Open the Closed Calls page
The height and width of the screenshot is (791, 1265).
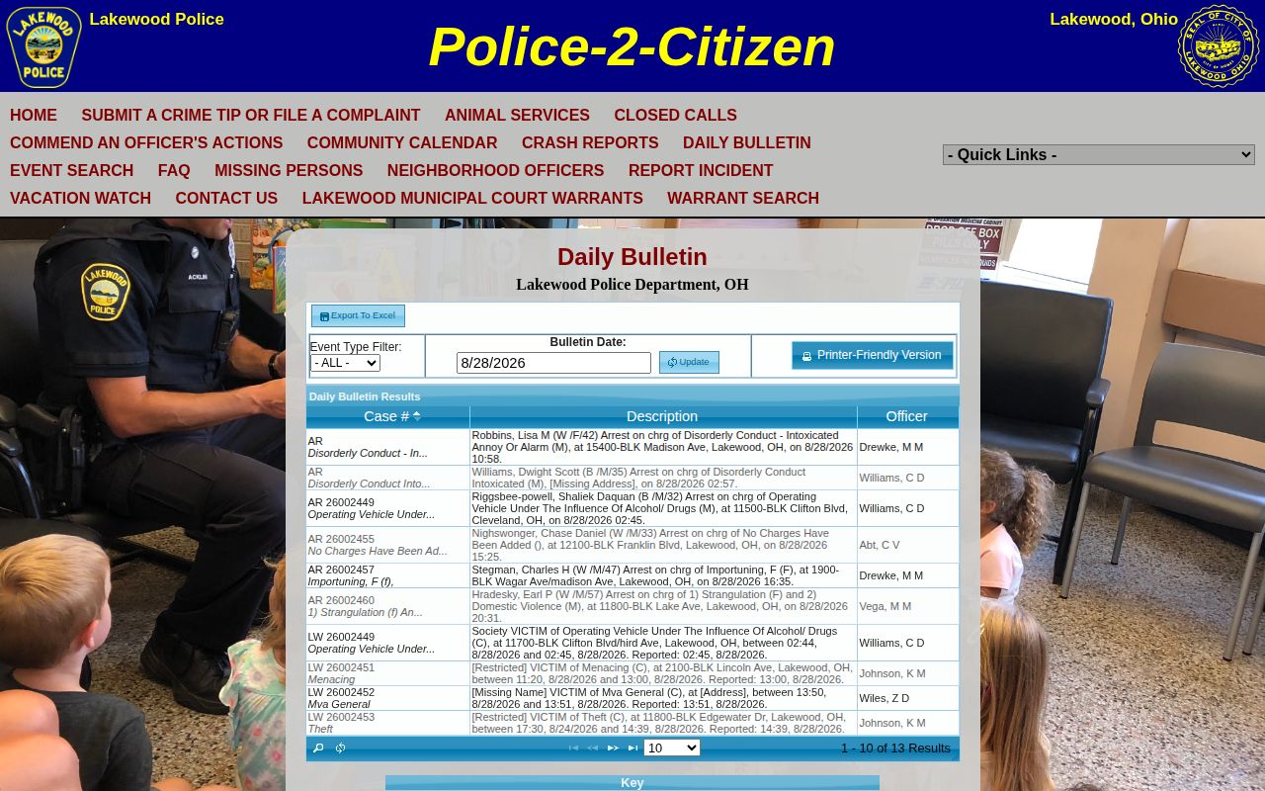[x=675, y=115]
